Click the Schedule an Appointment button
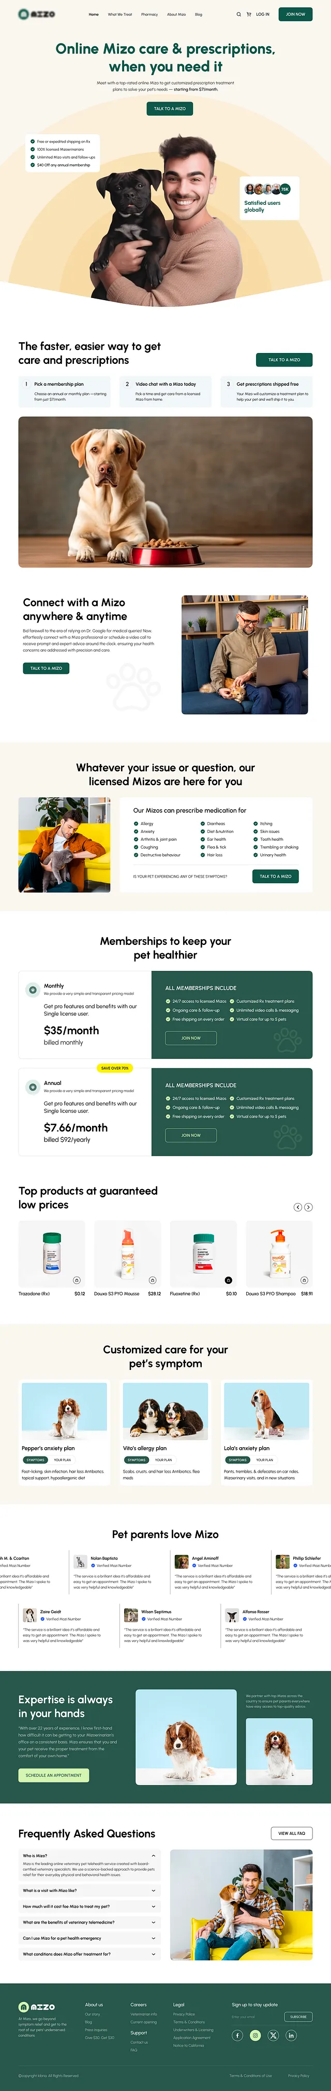This screenshot has width=331, height=2091. point(53,1775)
